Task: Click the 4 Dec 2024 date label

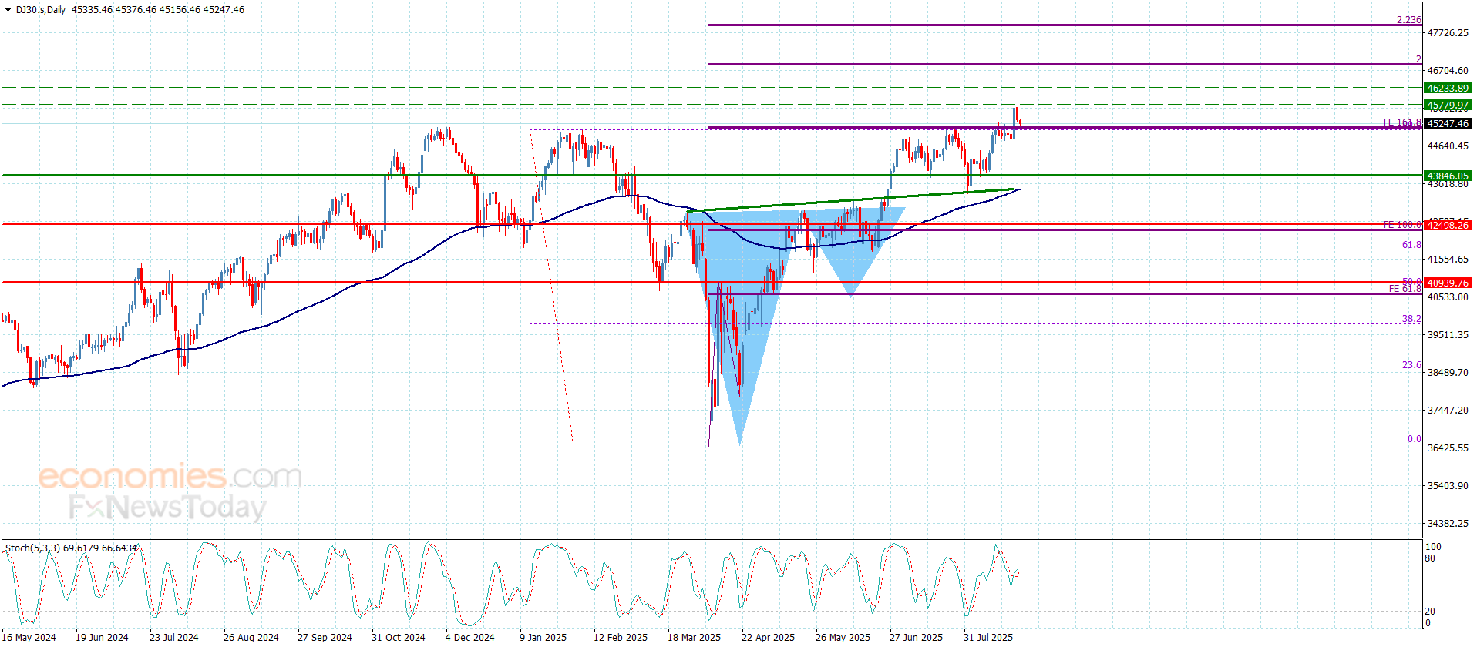Action: [470, 638]
